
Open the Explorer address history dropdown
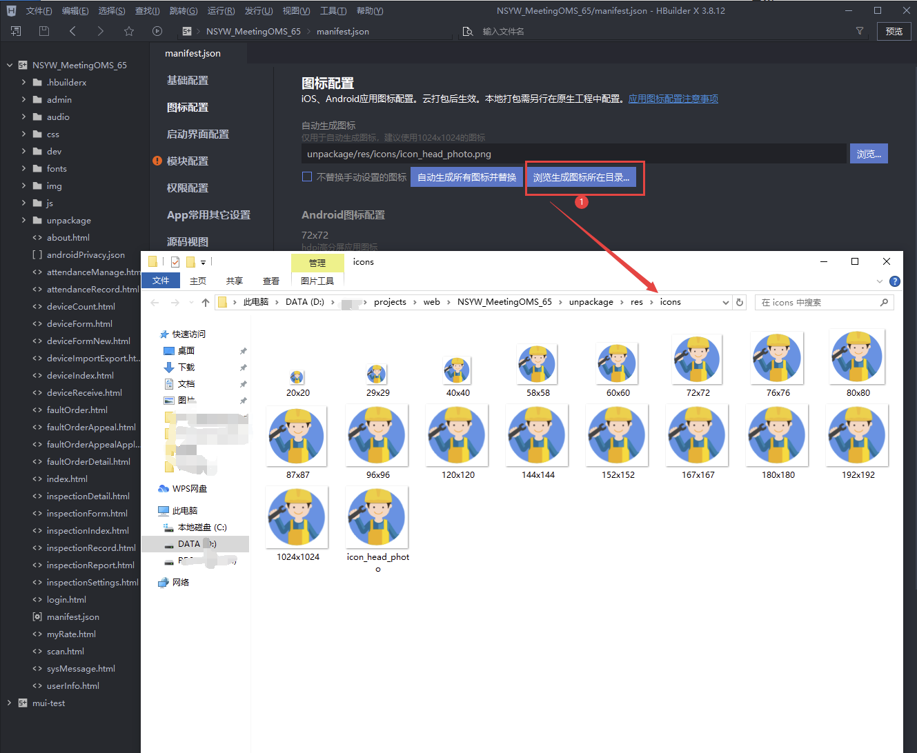pos(725,302)
